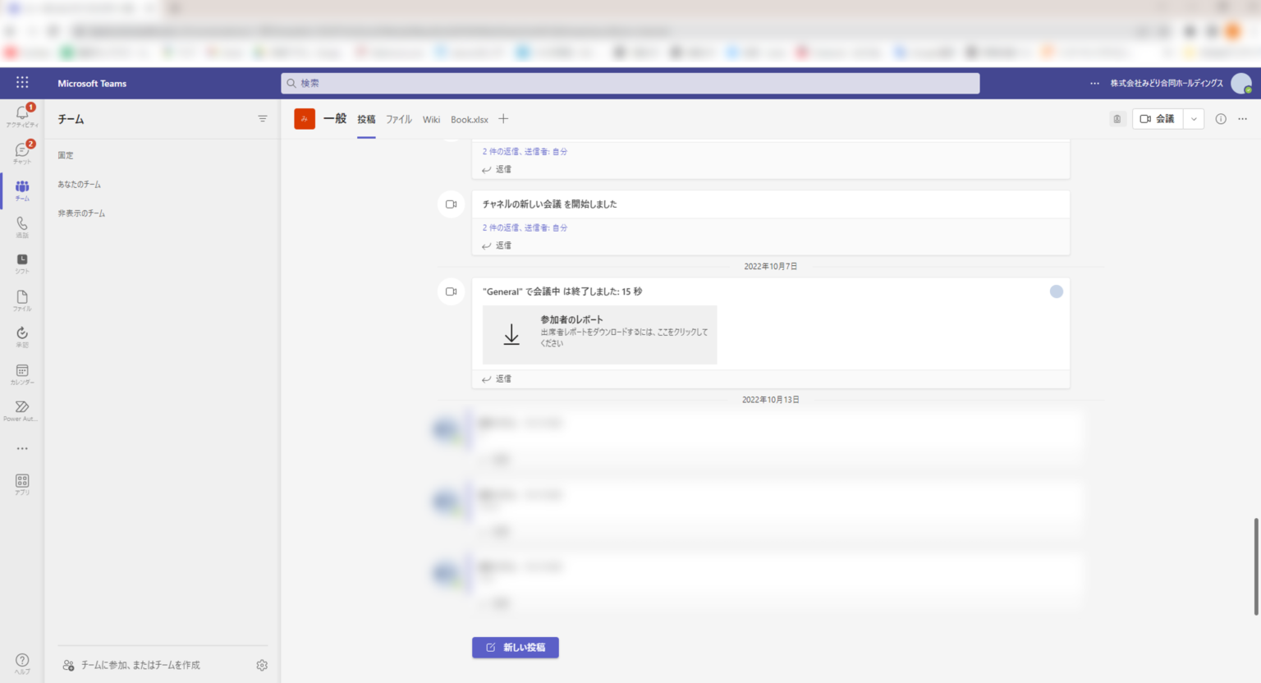
Task: Open Approvals (承認) in the sidebar
Action: click(22, 337)
